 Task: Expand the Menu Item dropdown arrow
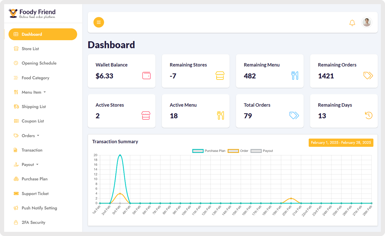[45, 92]
